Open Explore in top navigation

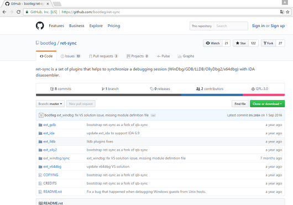96,26
